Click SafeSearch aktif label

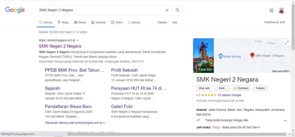275,22
